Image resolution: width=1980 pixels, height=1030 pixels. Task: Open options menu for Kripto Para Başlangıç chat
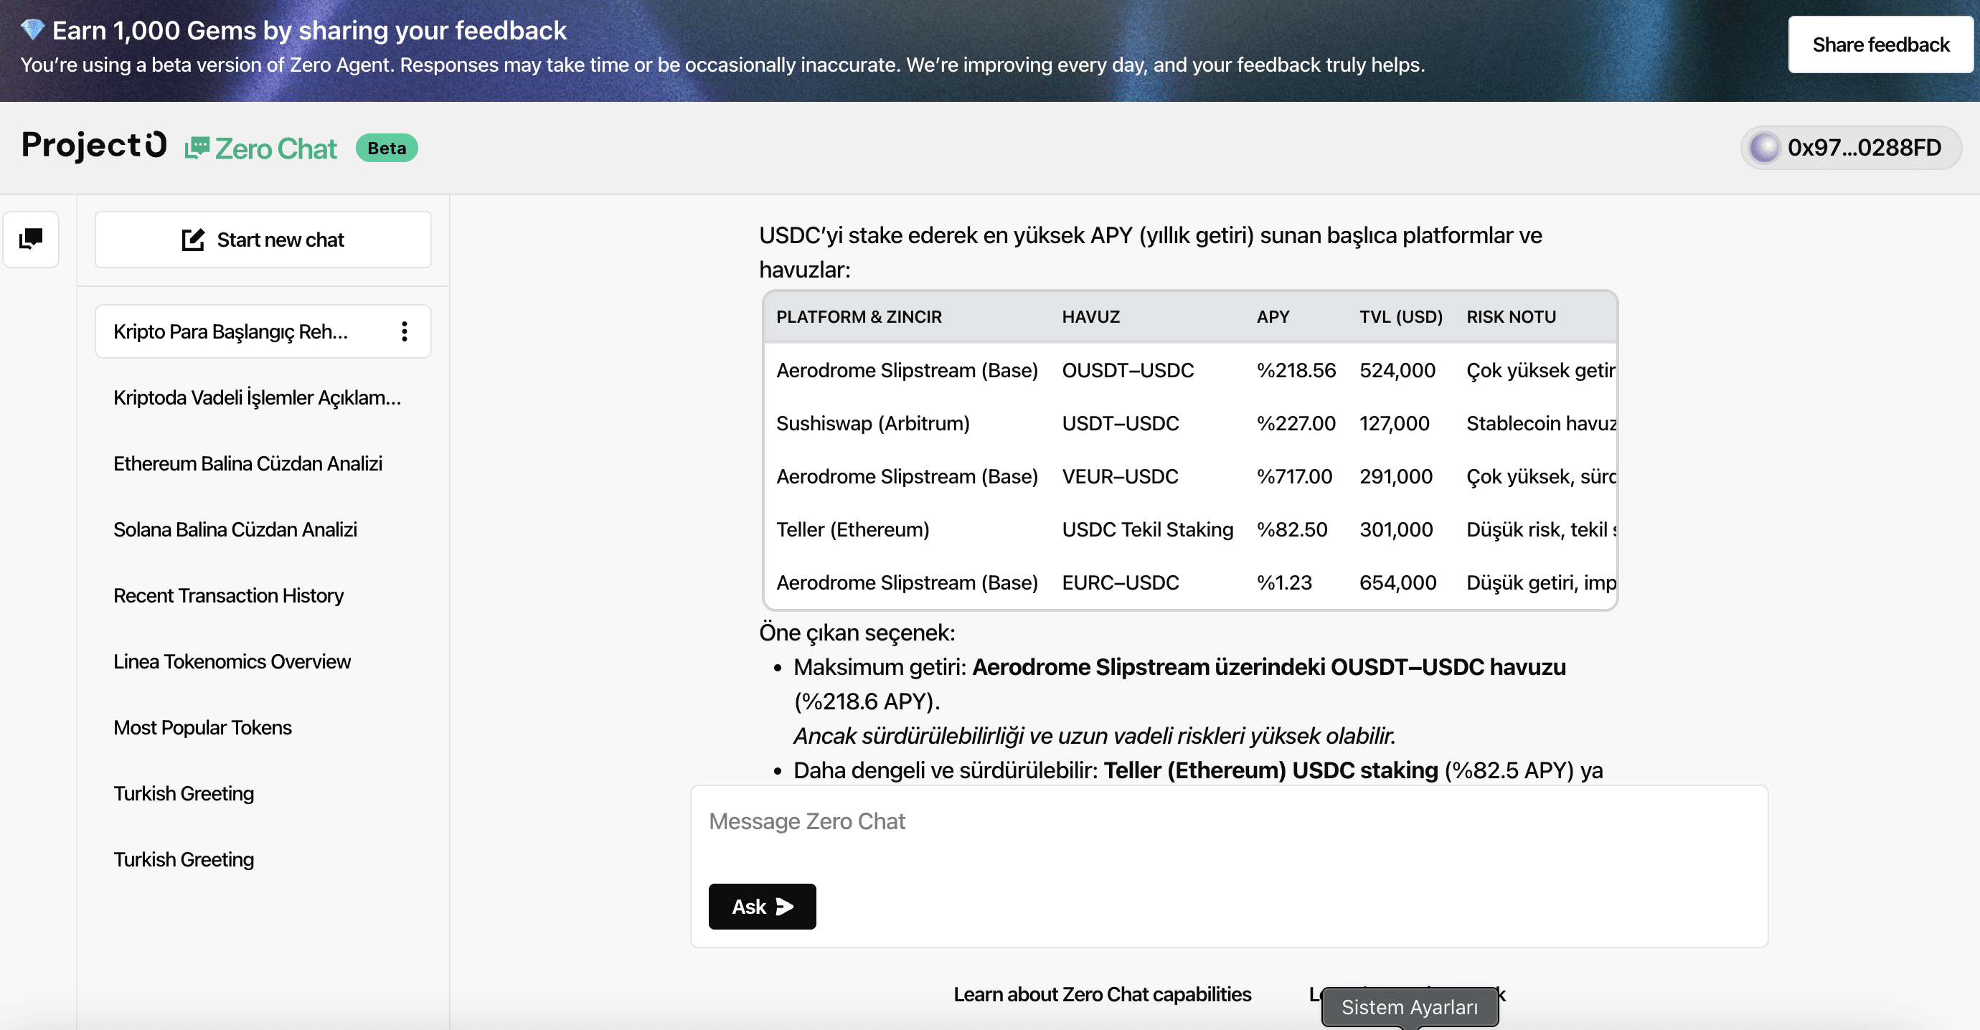pyautogui.click(x=405, y=331)
